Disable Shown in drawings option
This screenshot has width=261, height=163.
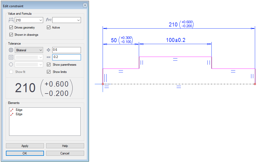[x=11, y=35]
